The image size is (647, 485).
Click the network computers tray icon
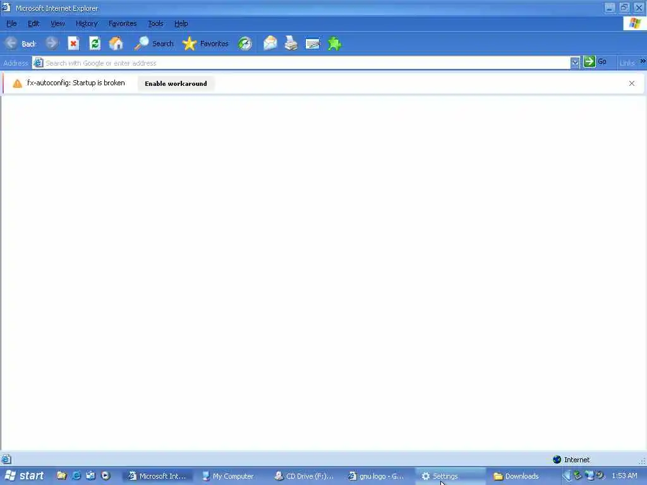pos(590,476)
